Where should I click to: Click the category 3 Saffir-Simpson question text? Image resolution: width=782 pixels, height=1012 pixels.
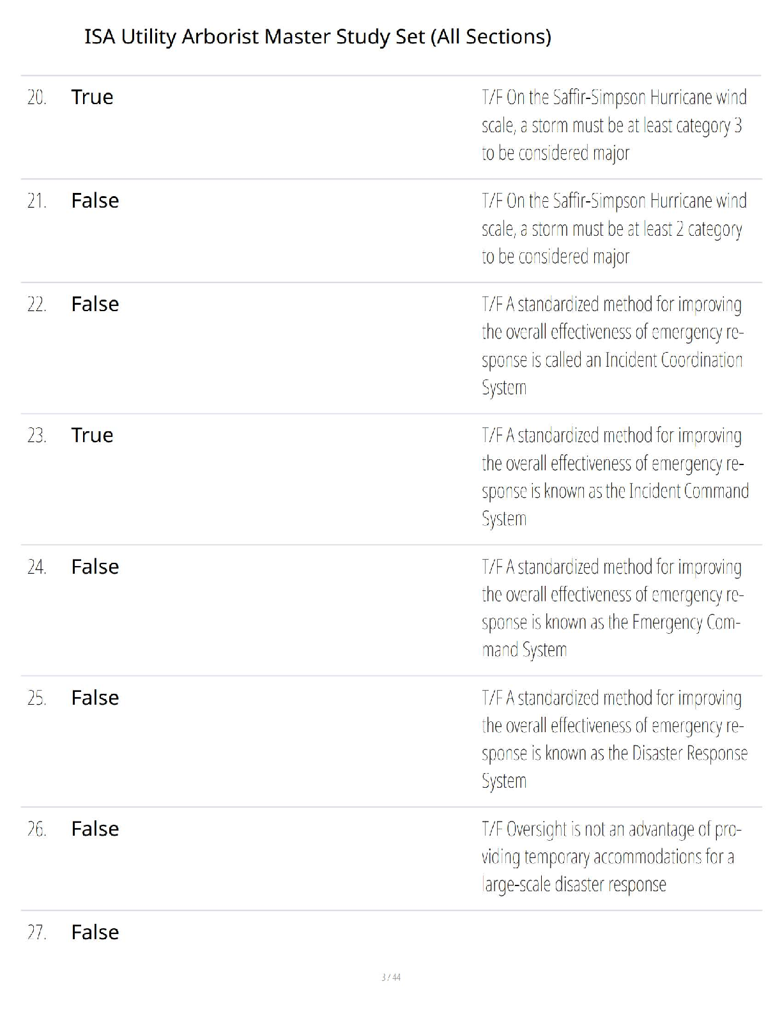point(613,125)
